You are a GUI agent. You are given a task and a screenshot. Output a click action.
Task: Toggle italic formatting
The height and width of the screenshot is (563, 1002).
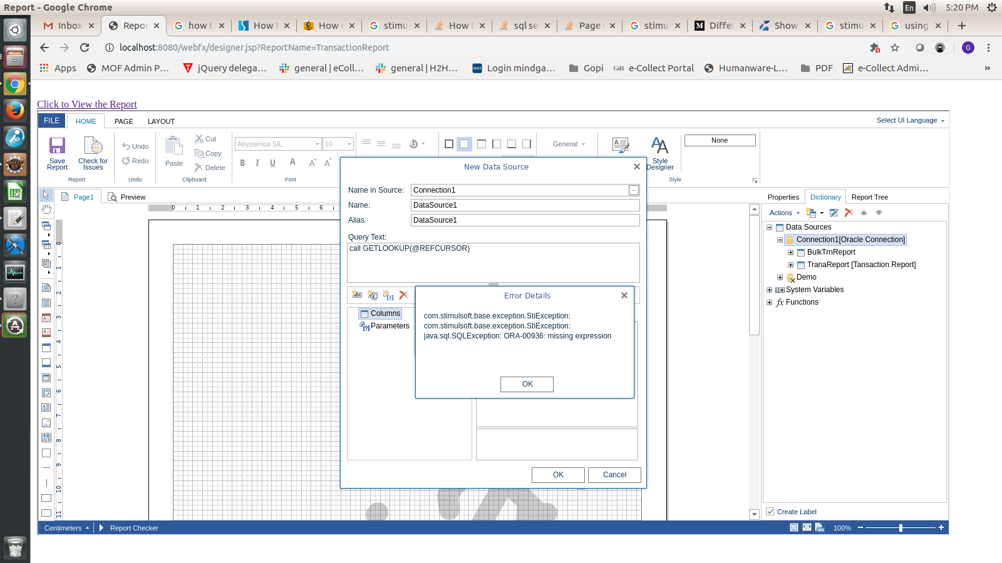(257, 163)
